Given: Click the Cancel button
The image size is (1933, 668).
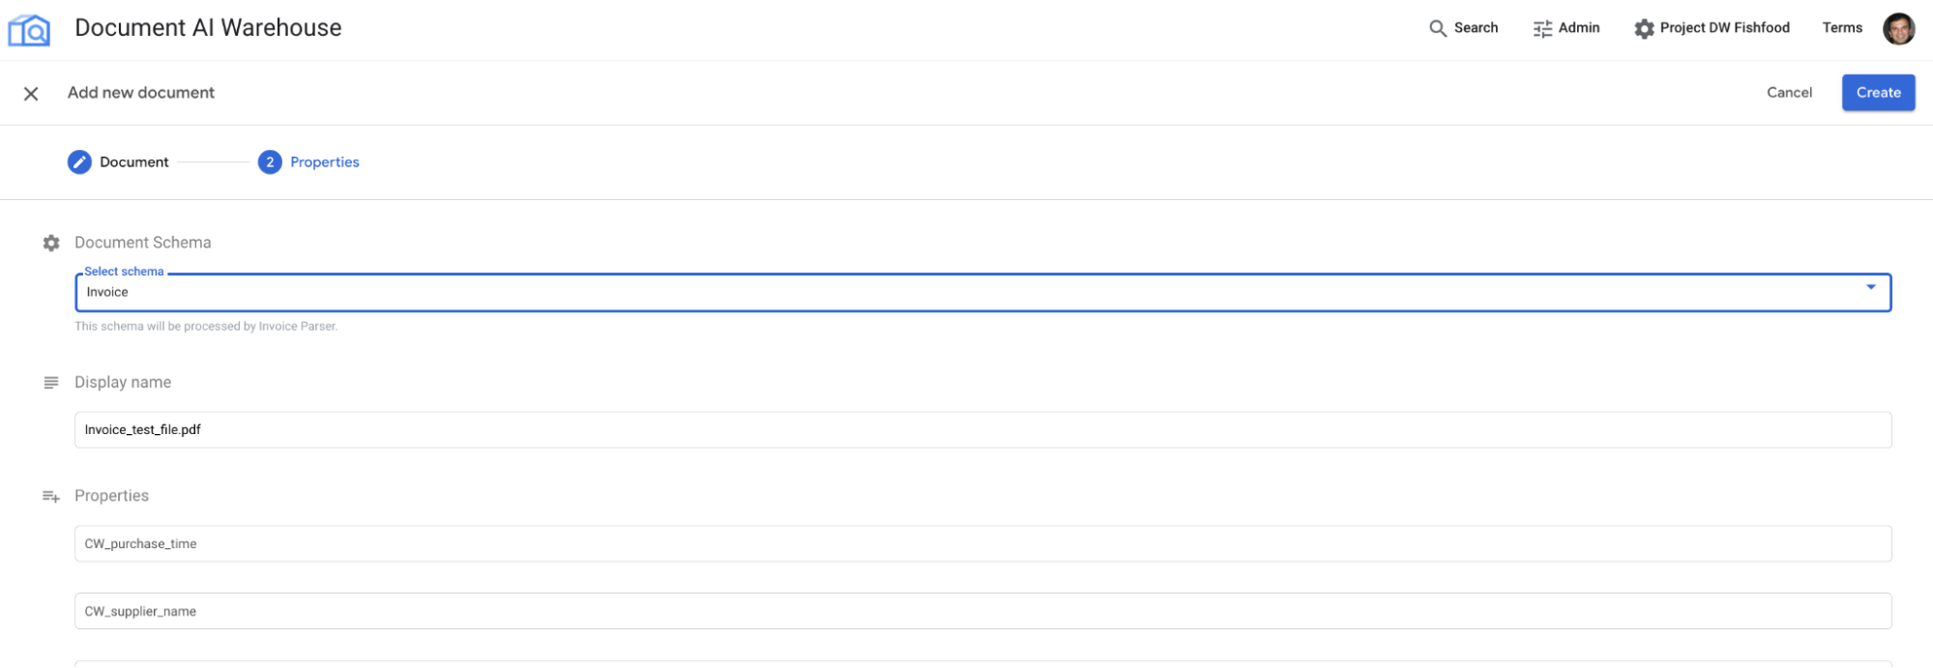Looking at the screenshot, I should point(1789,93).
